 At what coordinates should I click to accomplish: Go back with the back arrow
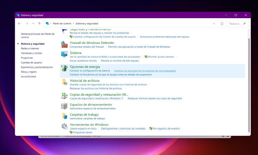pyautogui.click(x=19, y=24)
